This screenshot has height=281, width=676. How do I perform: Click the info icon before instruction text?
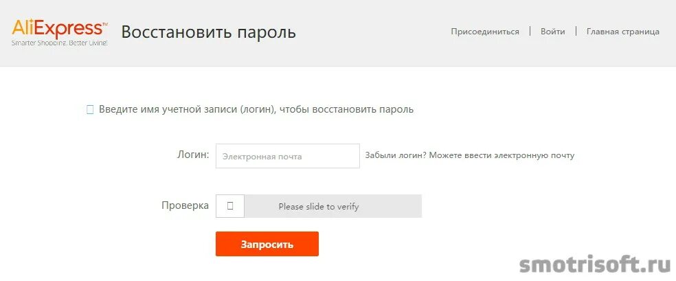coord(90,110)
